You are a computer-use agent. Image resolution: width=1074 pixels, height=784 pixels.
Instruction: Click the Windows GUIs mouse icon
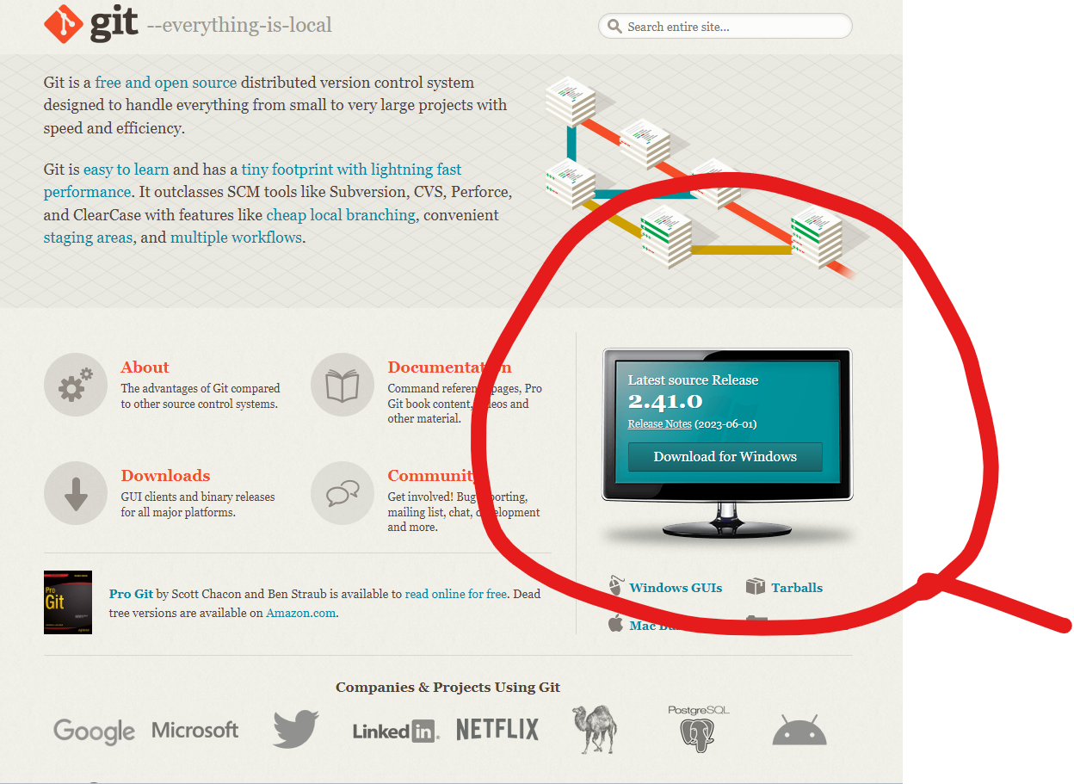click(x=615, y=586)
